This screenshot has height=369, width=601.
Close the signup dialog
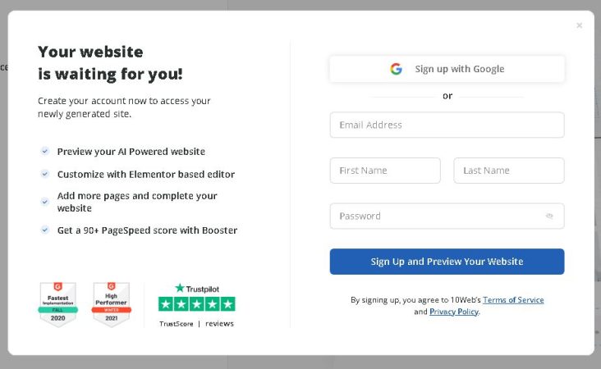579,25
